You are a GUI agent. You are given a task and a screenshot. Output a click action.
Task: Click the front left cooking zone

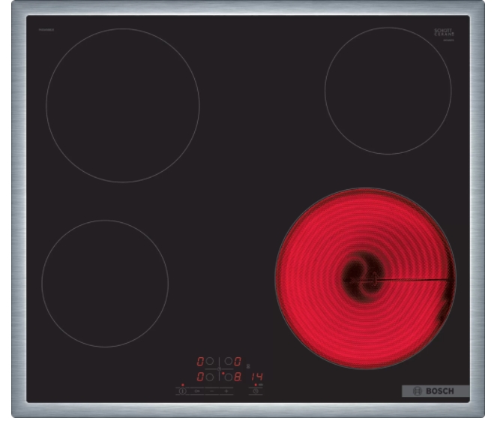click(105, 283)
